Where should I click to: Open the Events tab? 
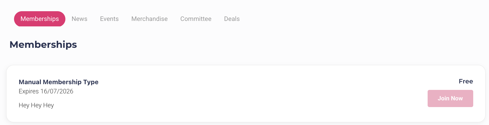(109, 19)
